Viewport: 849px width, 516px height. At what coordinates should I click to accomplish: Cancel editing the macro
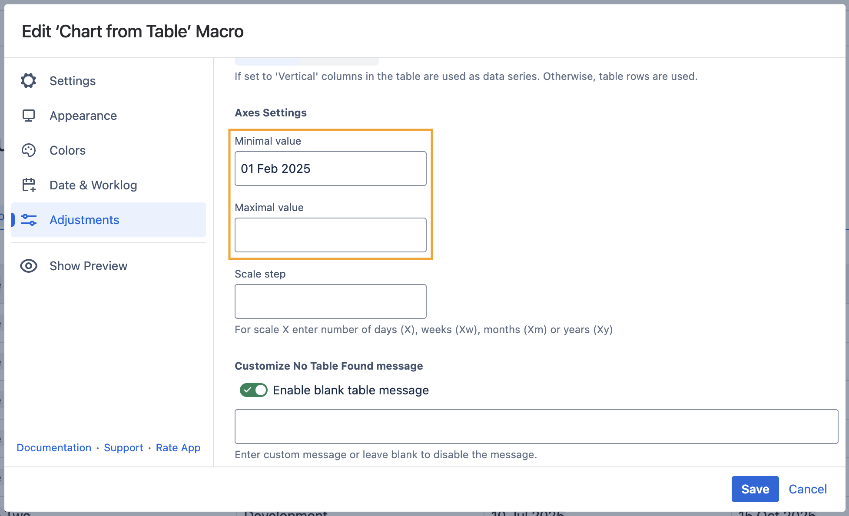pyautogui.click(x=807, y=489)
